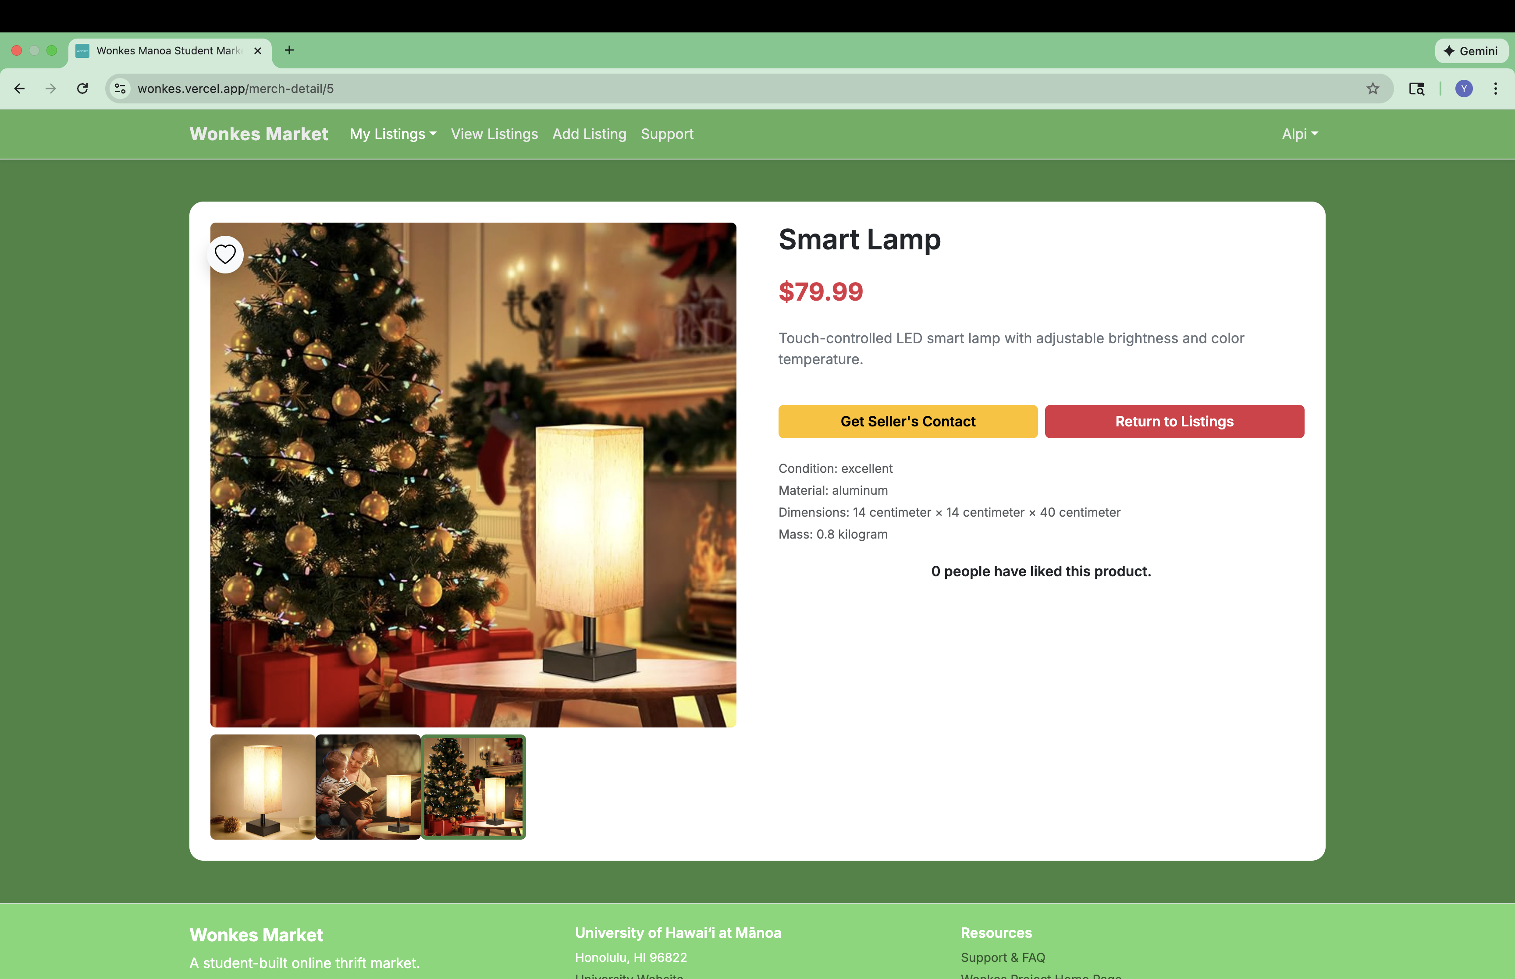Go back with the browser back arrow
This screenshot has width=1515, height=979.
(x=20, y=89)
